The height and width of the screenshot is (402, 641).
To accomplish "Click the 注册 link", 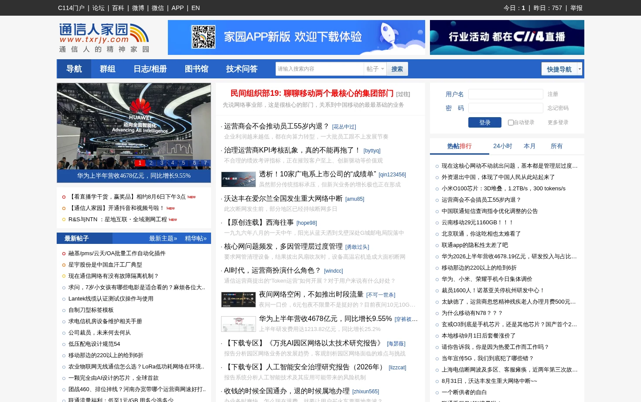I will pyautogui.click(x=553, y=94).
